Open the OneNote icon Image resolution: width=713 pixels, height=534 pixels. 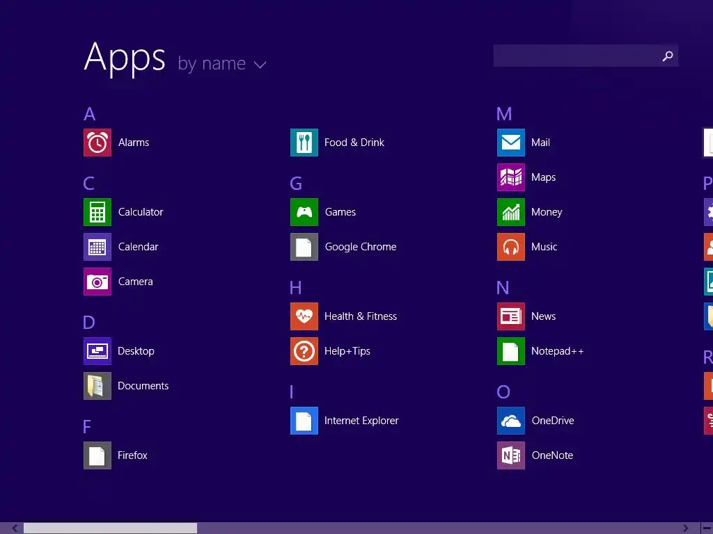click(511, 455)
